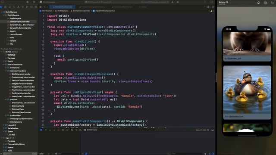The image size is (276, 155).
Task: Switch to SampleDivCustomBlockFactory editor tab
Action: point(92,7)
